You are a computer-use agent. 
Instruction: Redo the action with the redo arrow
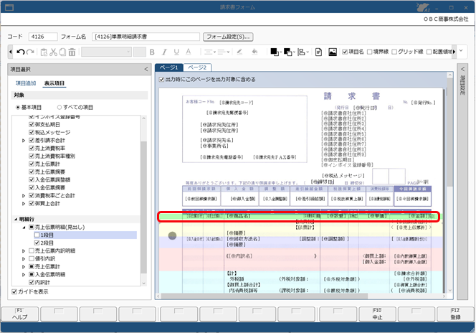tap(30, 52)
